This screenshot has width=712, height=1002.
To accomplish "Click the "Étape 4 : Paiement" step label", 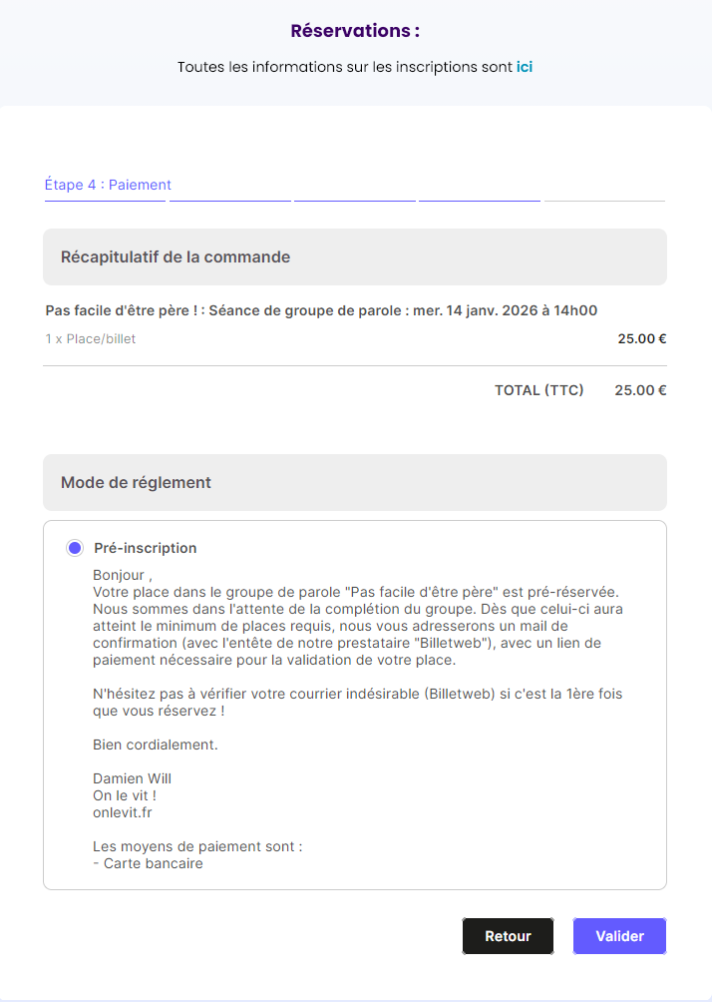I will tap(108, 185).
